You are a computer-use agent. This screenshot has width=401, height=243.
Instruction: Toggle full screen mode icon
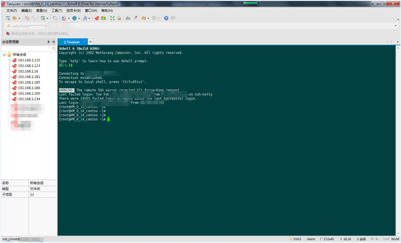click(x=112, y=18)
